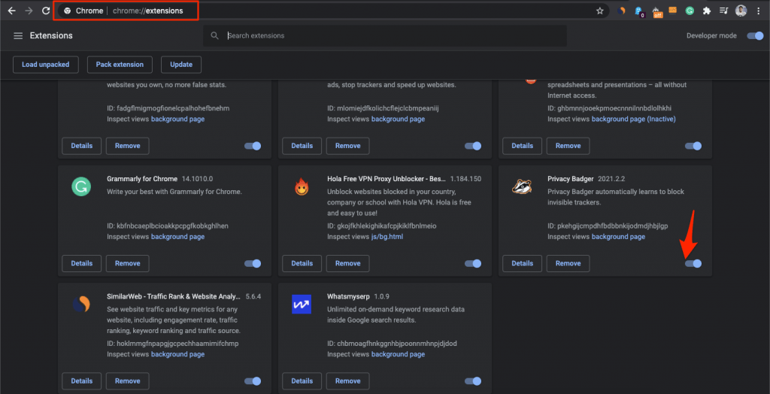Image resolution: width=770 pixels, height=394 pixels.
Task: Click the bookmark star in address bar
Action: click(x=599, y=11)
